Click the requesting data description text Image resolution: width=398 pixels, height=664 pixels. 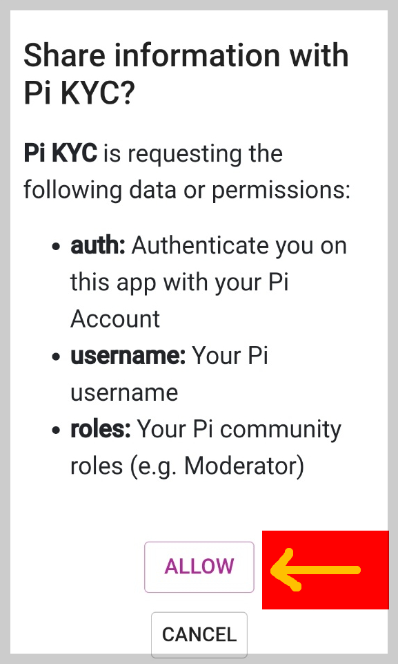click(186, 171)
